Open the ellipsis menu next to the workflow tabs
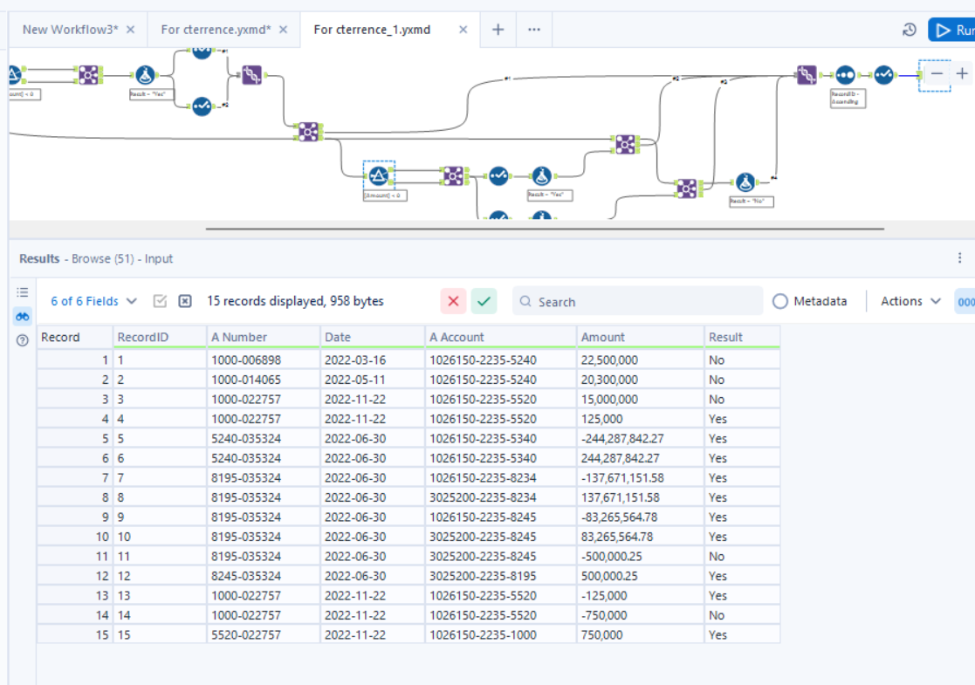The height and width of the screenshot is (685, 975). click(534, 29)
